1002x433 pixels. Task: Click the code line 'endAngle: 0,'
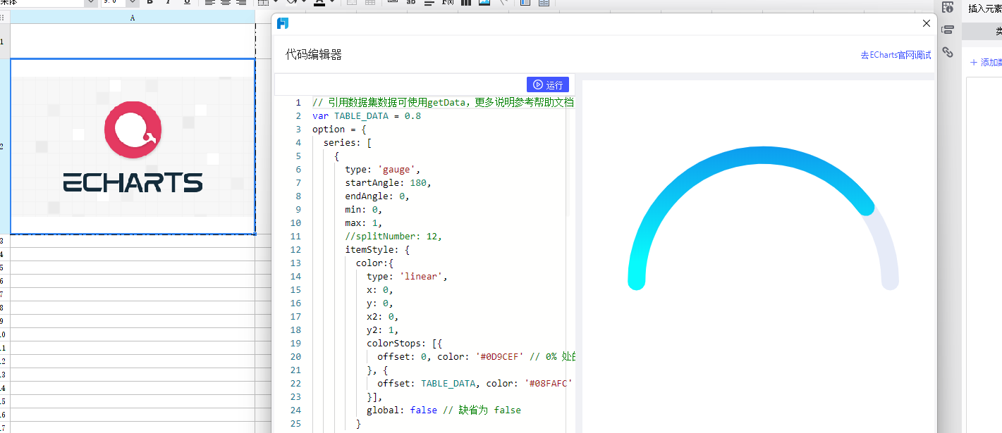pos(377,196)
